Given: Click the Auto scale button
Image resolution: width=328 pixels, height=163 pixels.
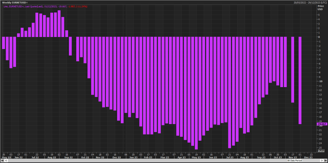Looking at the screenshot, I should (x=321, y=151).
